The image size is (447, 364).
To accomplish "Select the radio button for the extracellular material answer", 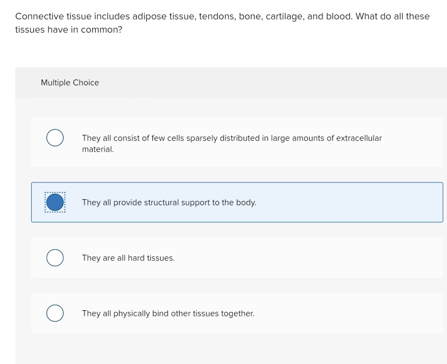I will 54,138.
